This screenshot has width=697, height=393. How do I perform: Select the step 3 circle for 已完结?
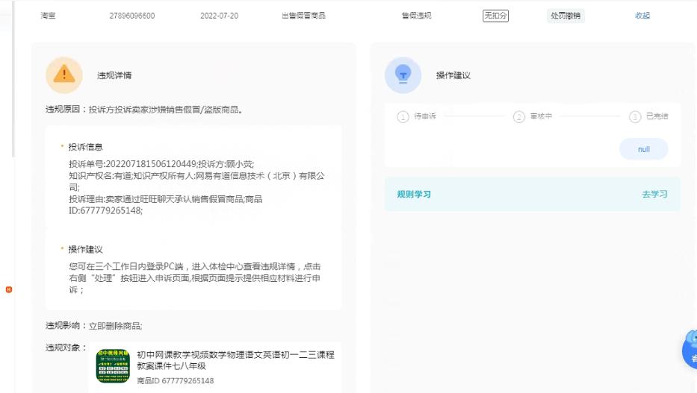(635, 117)
